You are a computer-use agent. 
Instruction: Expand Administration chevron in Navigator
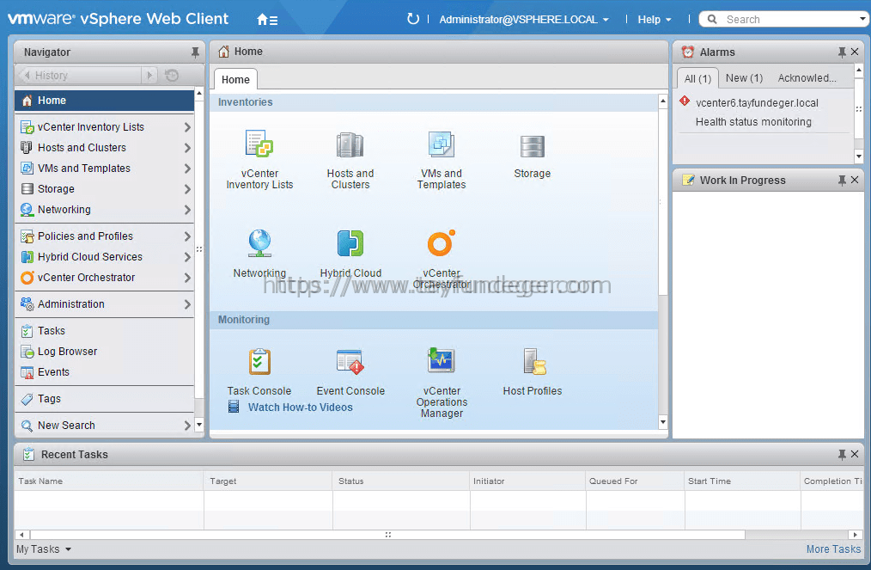(187, 304)
